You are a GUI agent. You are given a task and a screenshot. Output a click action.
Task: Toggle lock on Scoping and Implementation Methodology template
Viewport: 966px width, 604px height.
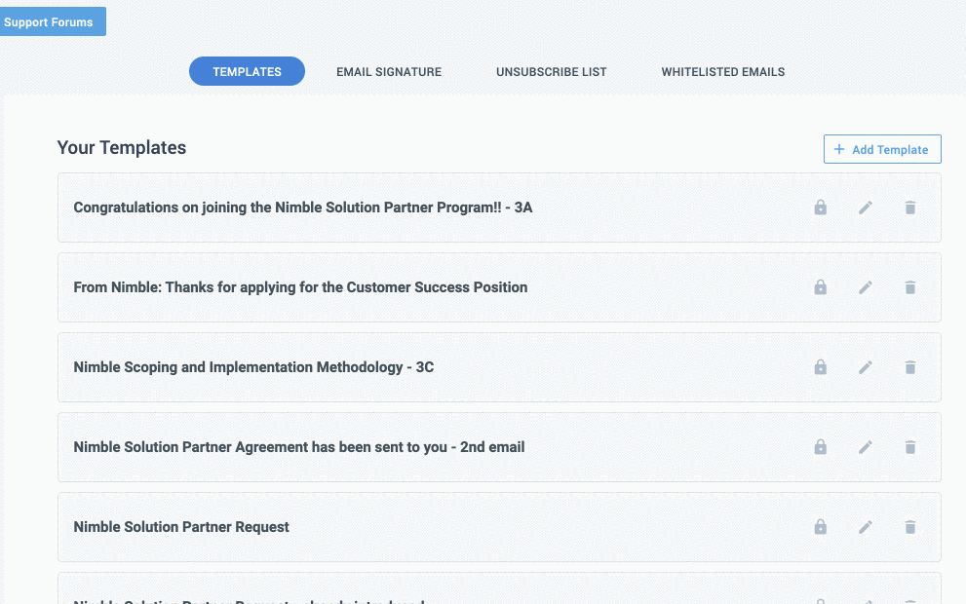(x=820, y=367)
